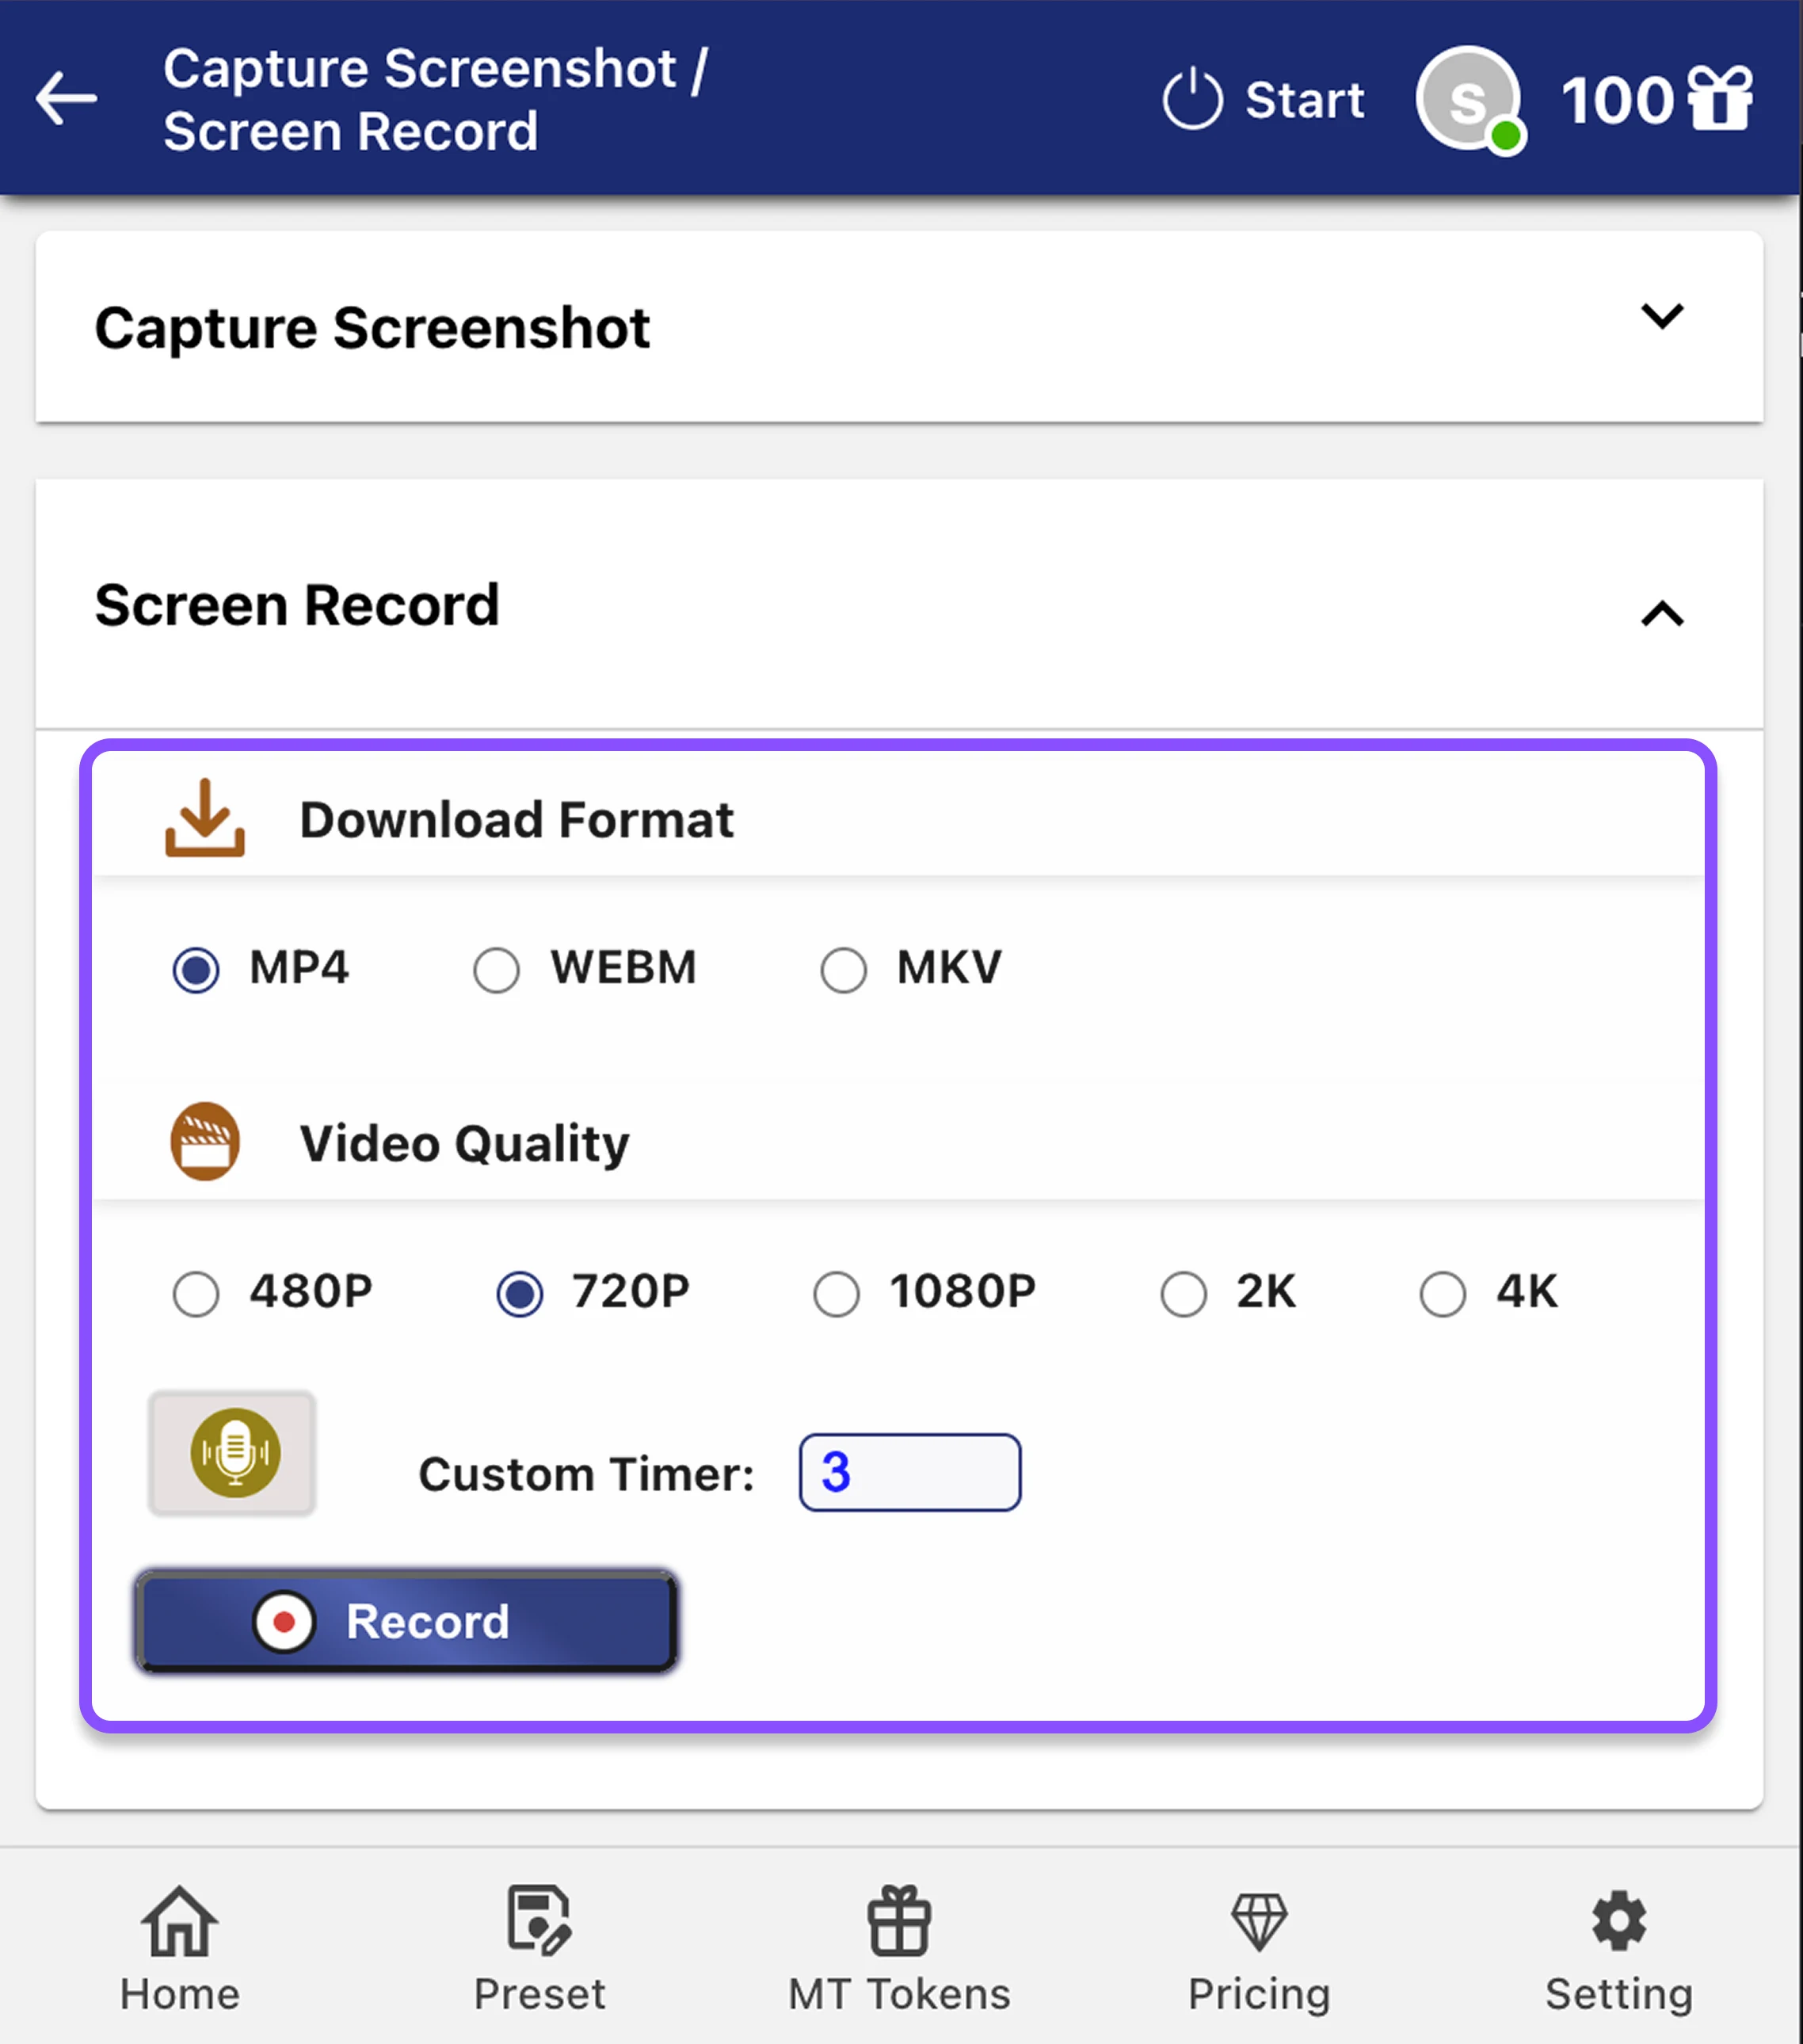This screenshot has height=2044, width=1803.
Task: Choose the MKV format option
Action: pos(843,968)
